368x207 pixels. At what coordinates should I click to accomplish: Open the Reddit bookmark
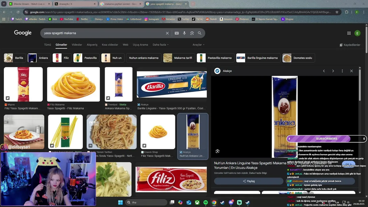tap(211, 19)
